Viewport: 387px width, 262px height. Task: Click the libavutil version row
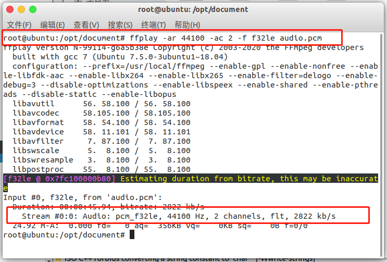click(102, 104)
